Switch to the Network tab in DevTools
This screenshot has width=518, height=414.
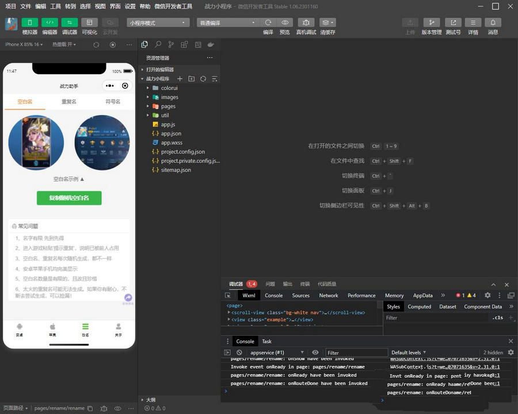pos(329,296)
